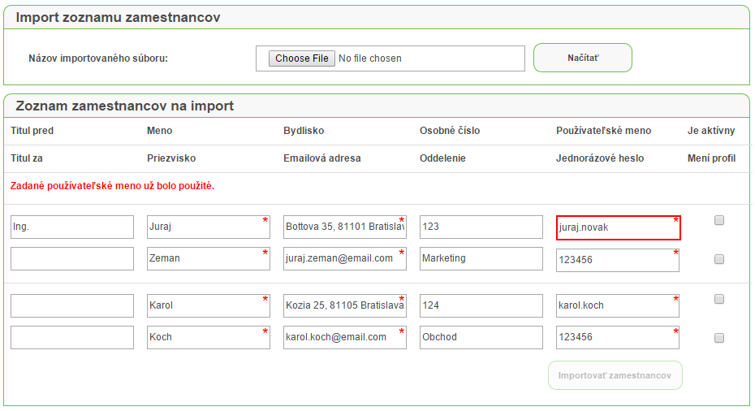Click the Načítať button

[583, 58]
